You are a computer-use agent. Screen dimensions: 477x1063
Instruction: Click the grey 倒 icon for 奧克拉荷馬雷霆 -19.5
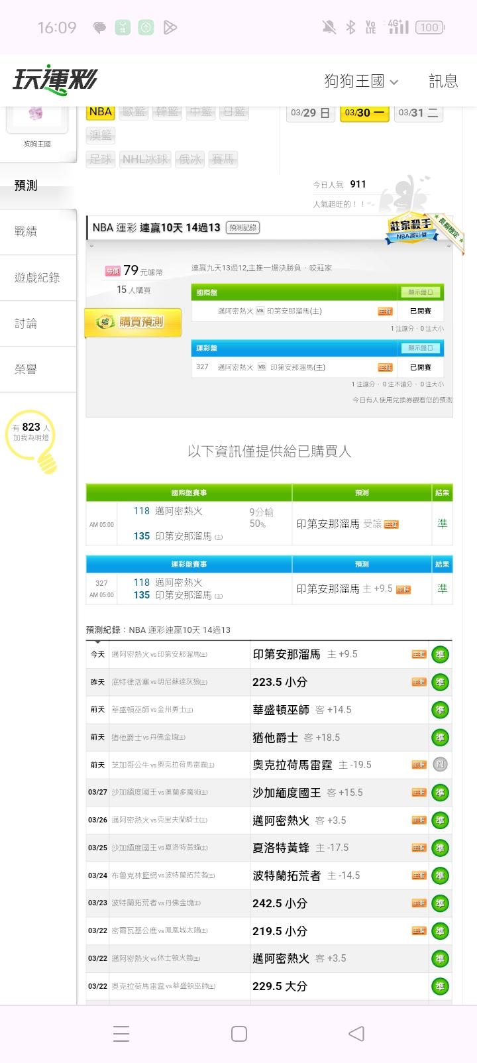click(440, 765)
